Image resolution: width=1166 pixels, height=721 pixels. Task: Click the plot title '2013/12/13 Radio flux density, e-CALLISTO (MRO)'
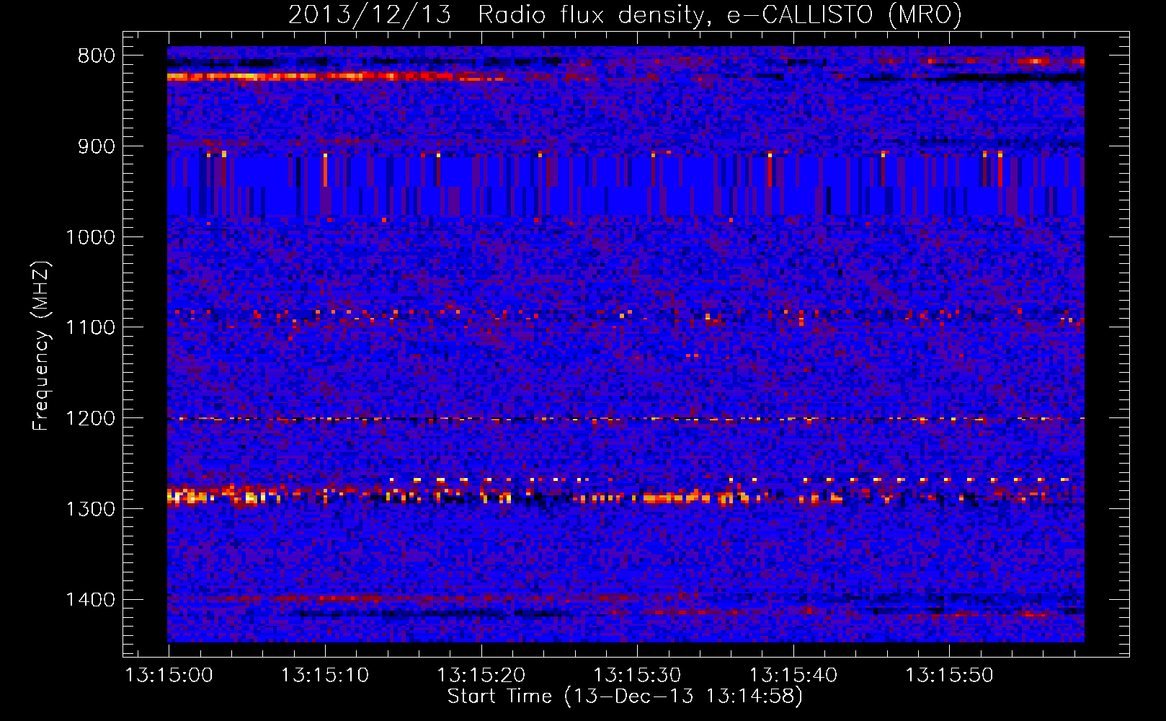625,15
